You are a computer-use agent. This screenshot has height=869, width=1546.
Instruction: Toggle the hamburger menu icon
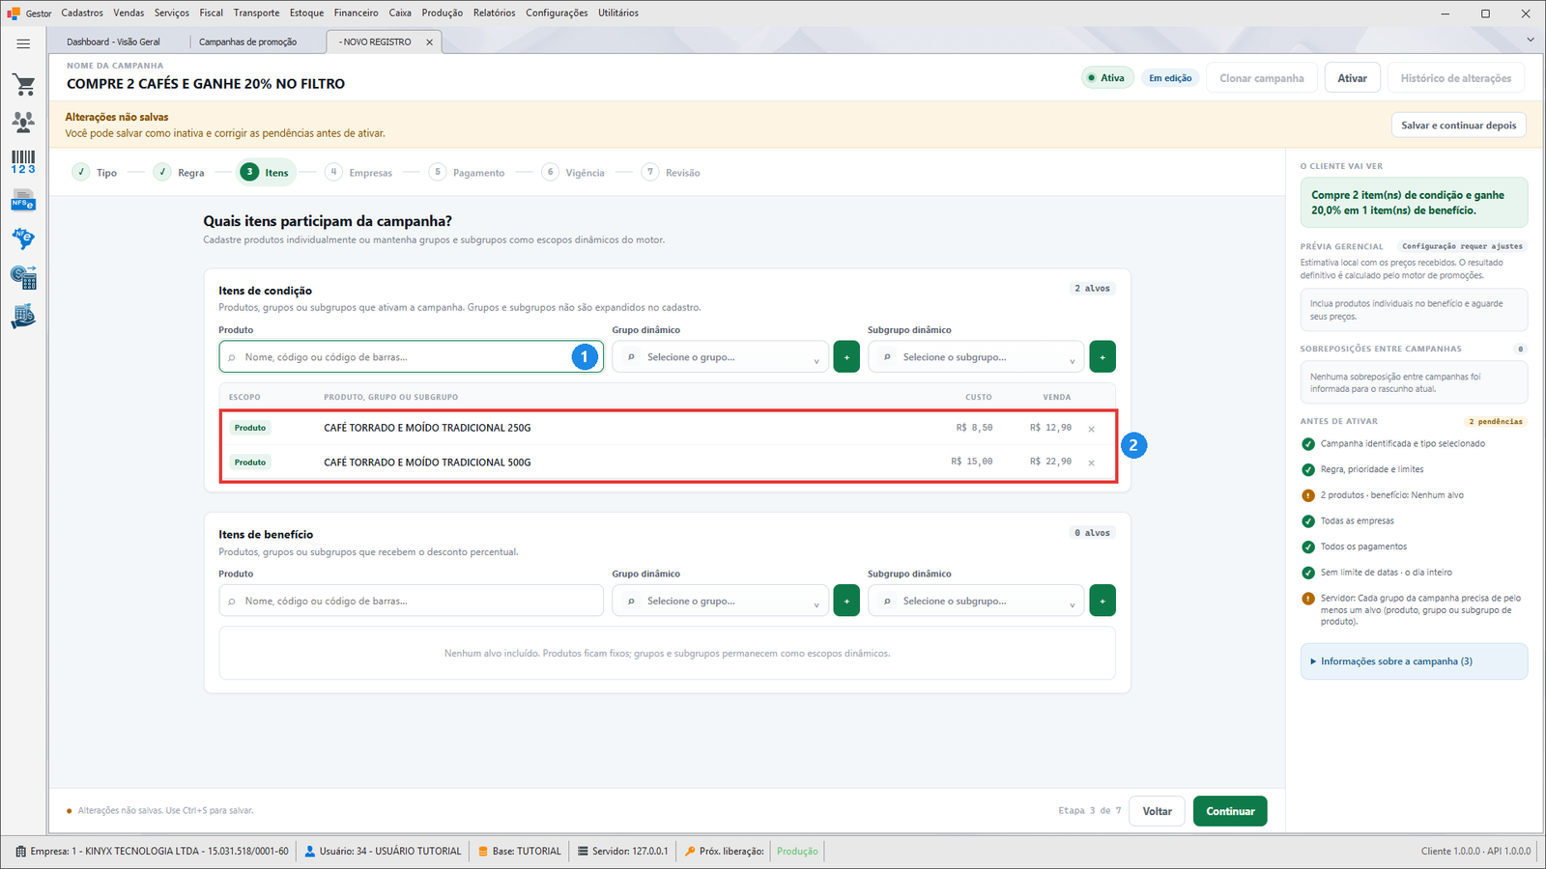coord(23,43)
